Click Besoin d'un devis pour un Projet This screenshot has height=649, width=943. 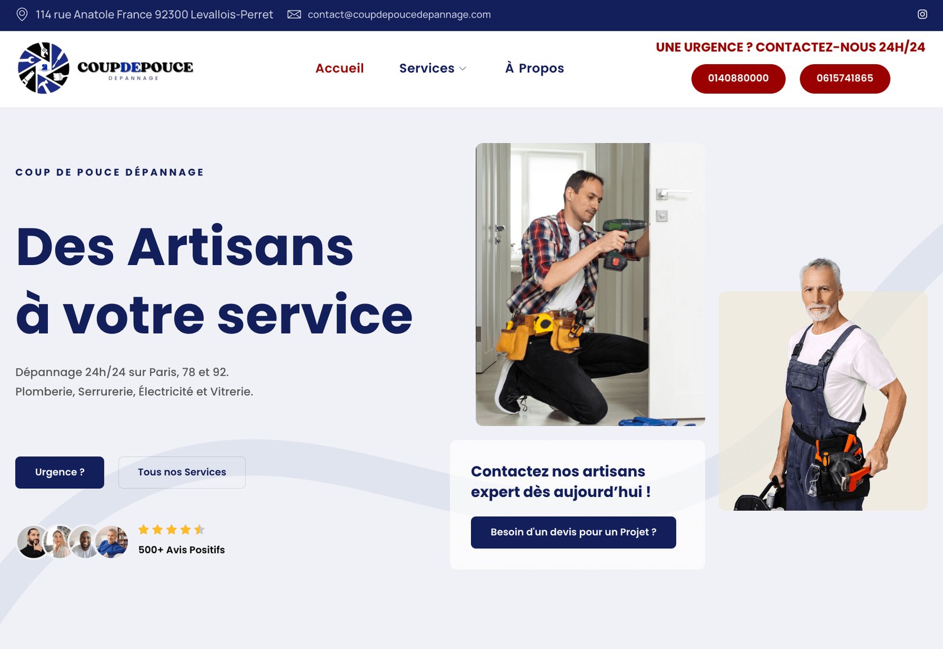tap(573, 532)
